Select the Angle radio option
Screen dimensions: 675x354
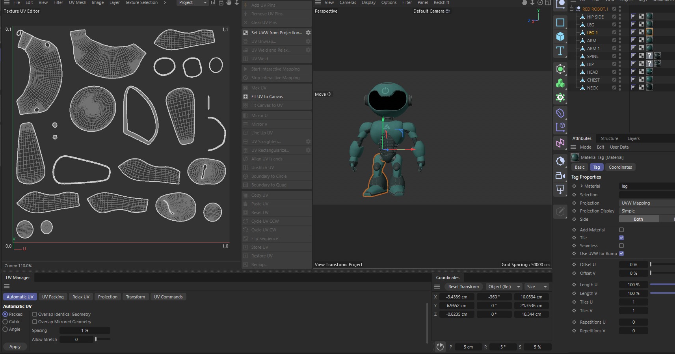coord(5,329)
